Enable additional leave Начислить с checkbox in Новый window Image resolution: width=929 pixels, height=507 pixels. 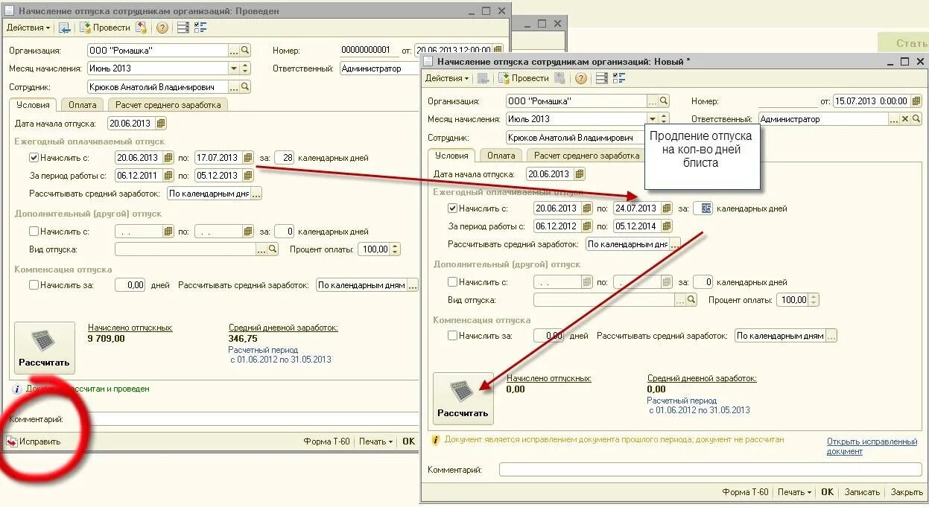[x=452, y=282]
